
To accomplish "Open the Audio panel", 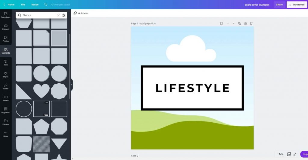I will click(x=6, y=86).
